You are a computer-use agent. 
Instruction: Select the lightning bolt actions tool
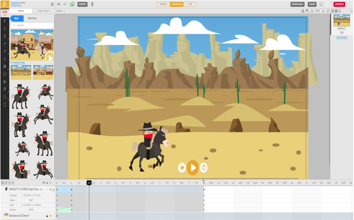click(x=5, y=74)
